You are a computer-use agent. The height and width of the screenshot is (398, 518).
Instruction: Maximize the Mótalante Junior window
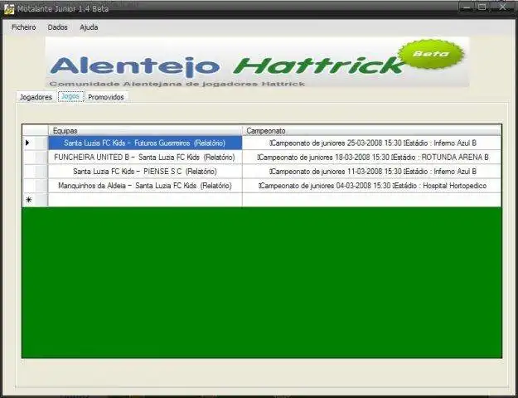tap(482, 7)
